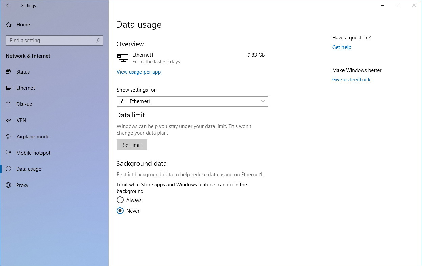Click the Data usage pie icon
This screenshot has height=266, width=422.
coord(9,169)
